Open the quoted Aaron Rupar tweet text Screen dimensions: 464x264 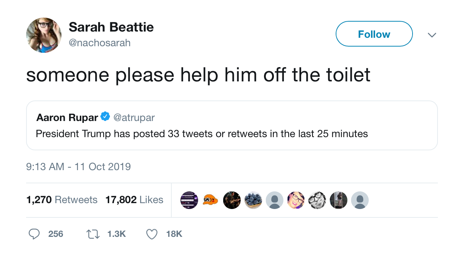point(202,134)
